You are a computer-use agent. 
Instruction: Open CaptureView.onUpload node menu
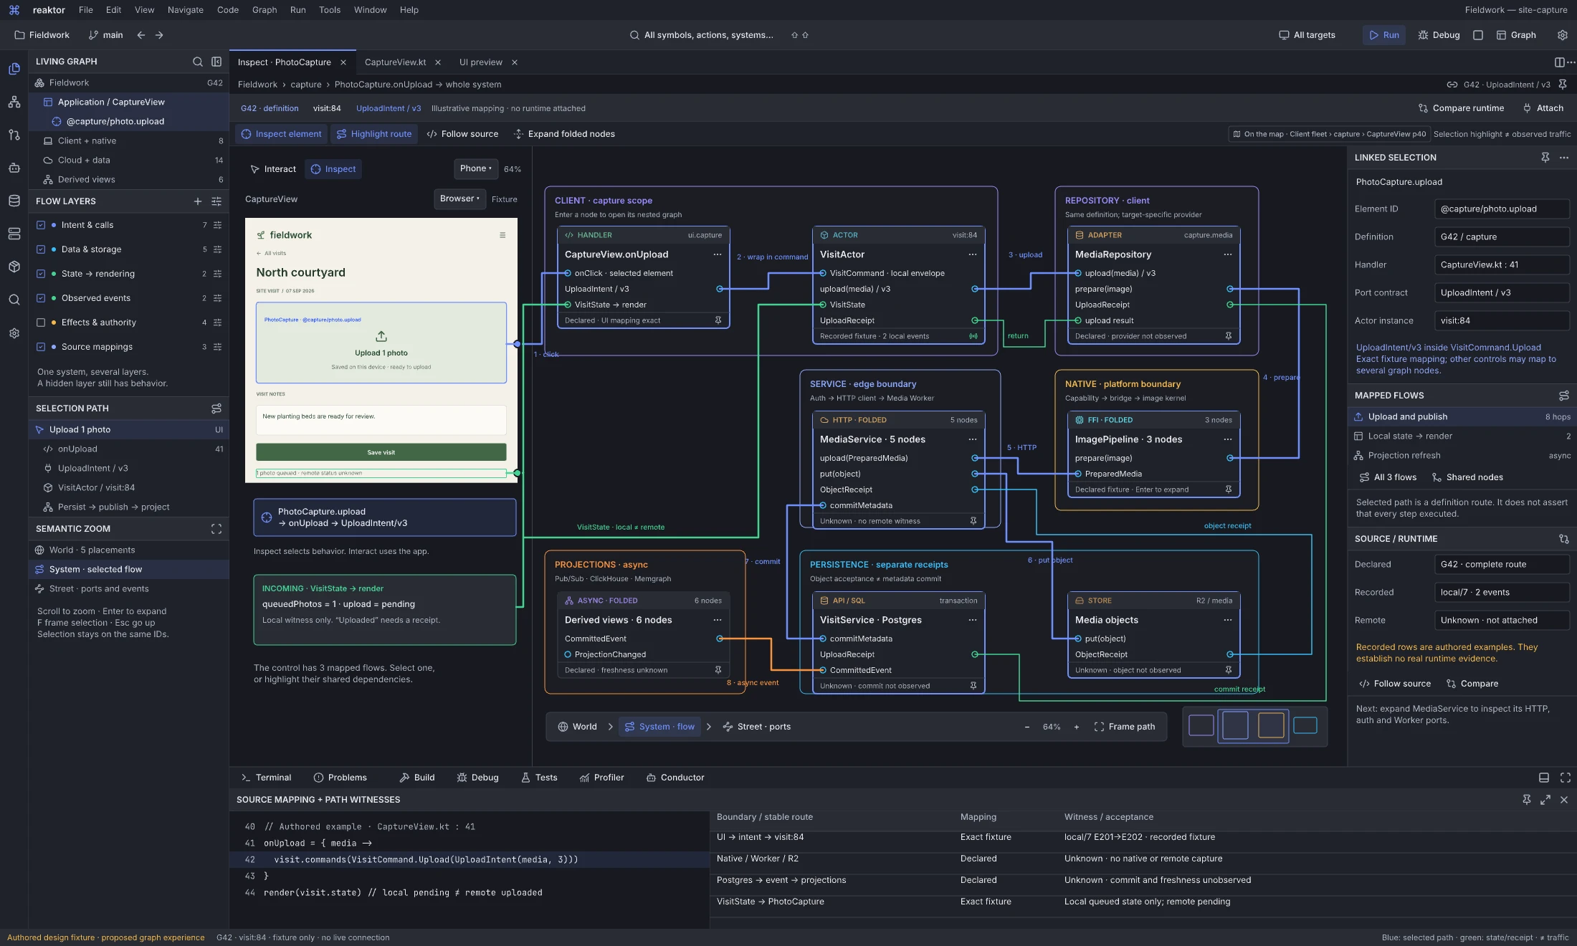pyautogui.click(x=718, y=254)
